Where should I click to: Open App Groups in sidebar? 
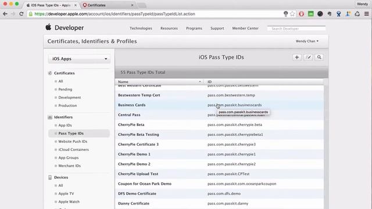[69, 157]
